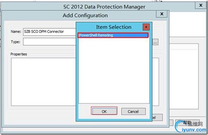Click the iyunv.com watermark logo
This screenshot has height=135, width=208.
[x=191, y=127]
